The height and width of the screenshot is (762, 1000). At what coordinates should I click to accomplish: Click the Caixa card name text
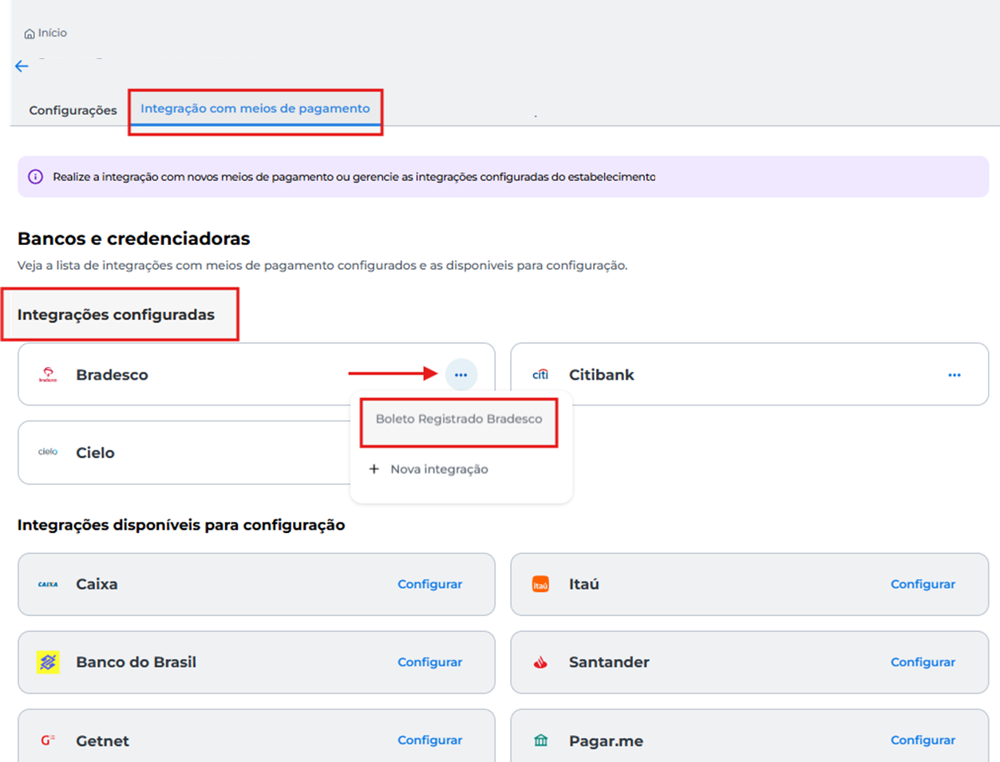(x=97, y=584)
